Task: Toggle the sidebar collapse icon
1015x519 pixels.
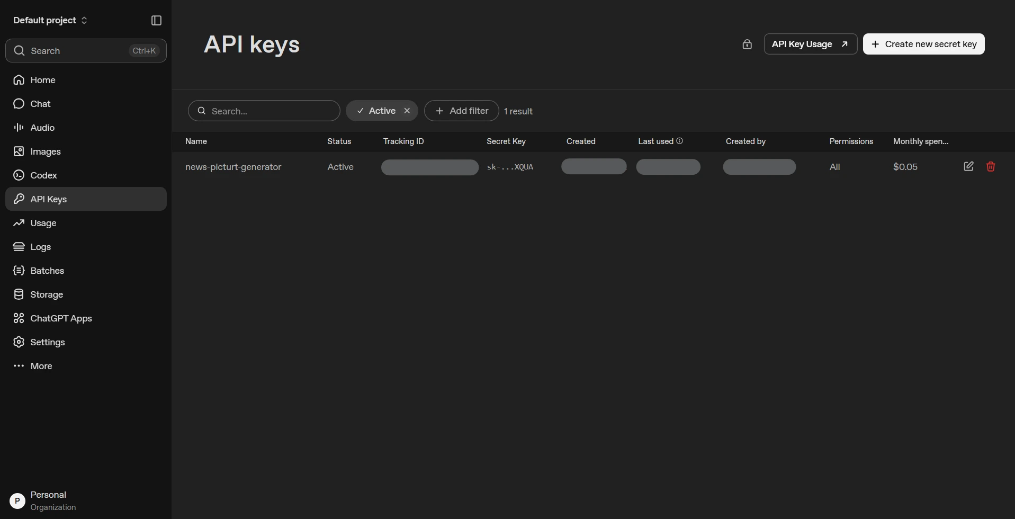Action: (156, 20)
